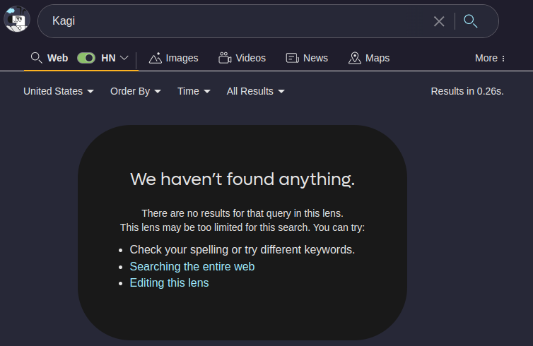Click inside the Kagi search input field

(233, 21)
